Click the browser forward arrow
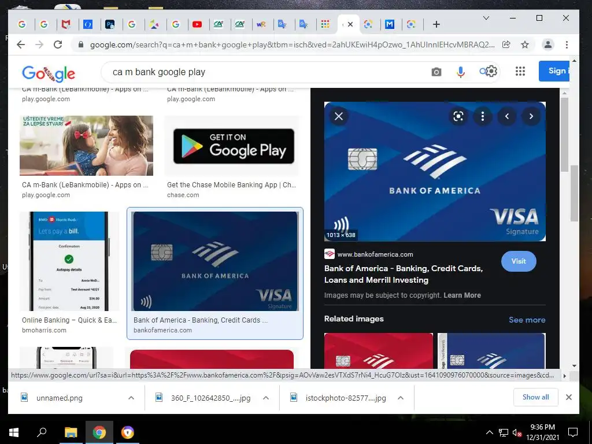The image size is (592, 444). (x=39, y=45)
